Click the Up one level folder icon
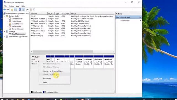177x100 pixels. 12,9
